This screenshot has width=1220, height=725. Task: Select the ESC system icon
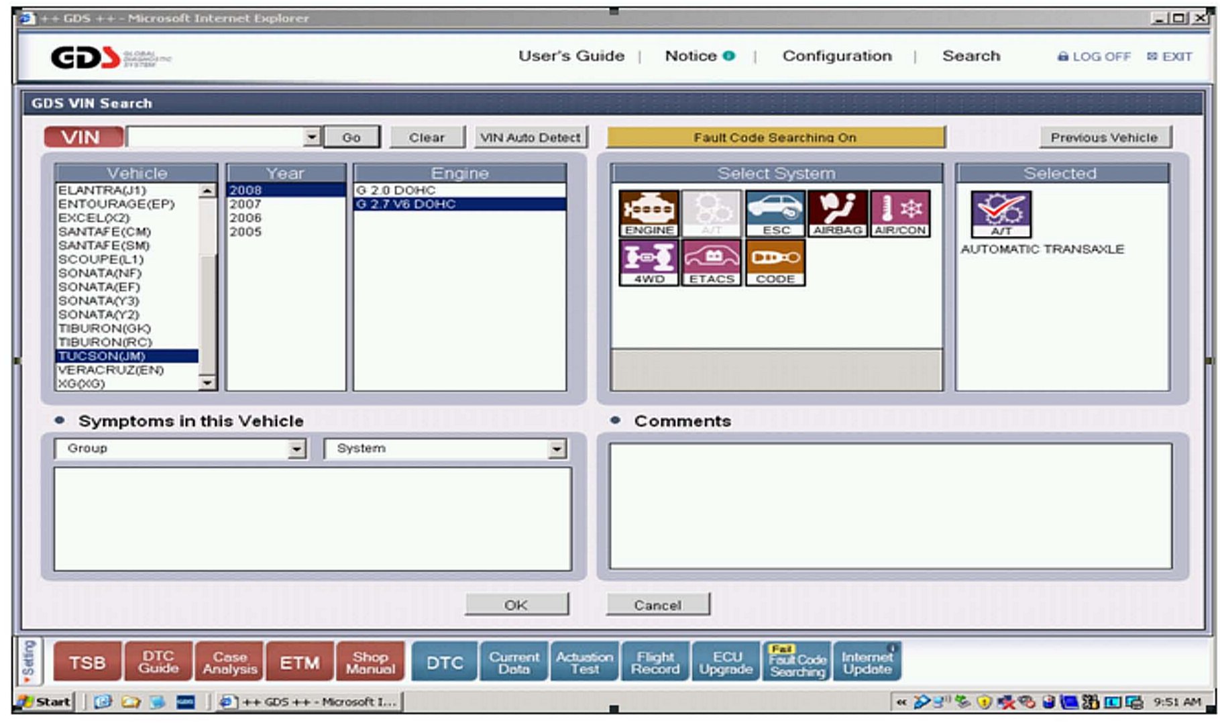point(775,213)
